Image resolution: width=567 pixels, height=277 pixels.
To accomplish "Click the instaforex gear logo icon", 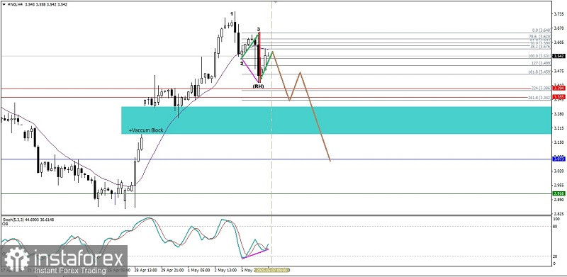I will [x=16, y=259].
